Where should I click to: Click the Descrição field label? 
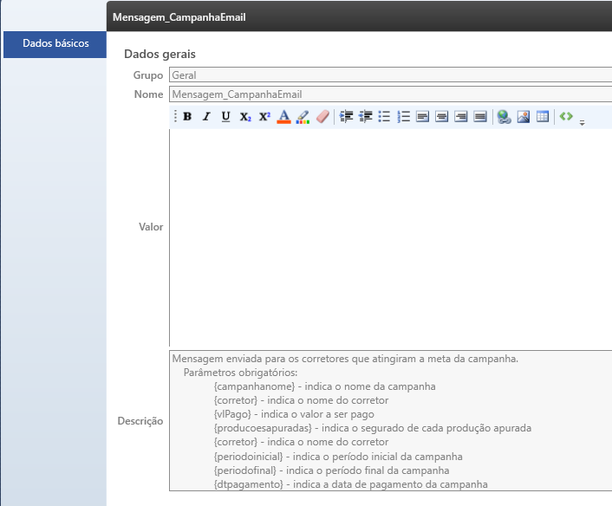click(x=140, y=420)
